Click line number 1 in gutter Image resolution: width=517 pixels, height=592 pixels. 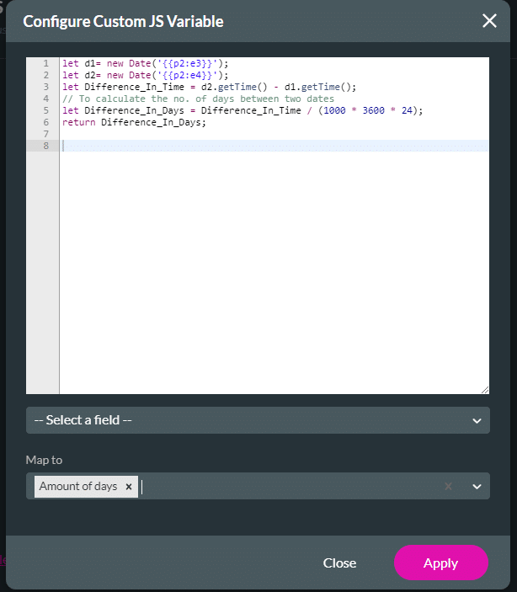click(x=45, y=63)
